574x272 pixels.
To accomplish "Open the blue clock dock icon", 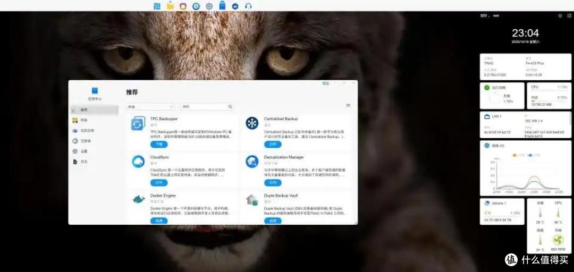I will (196, 6).
